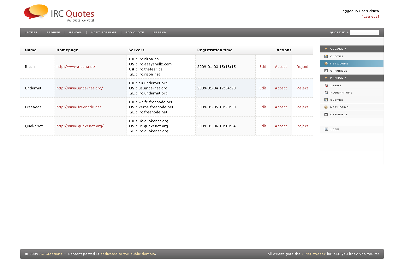Visit the QuakeNet homepage link
Image resolution: width=404 pixels, height=265 pixels.
80,126
